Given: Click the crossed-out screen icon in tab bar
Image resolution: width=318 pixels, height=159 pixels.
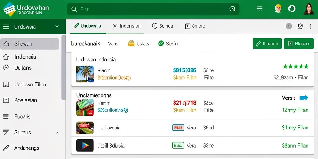Looking at the screenshot, I should pos(300,26).
